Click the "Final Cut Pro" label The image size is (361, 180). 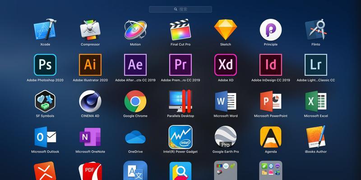pyautogui.click(x=180, y=44)
